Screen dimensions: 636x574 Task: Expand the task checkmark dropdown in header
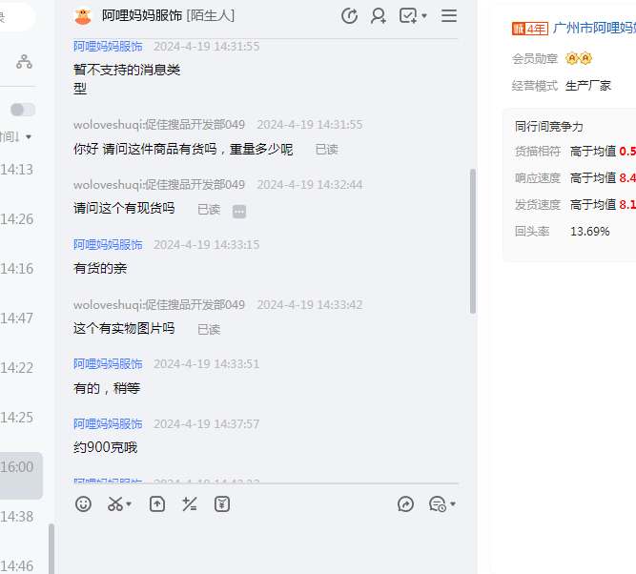tap(423, 16)
